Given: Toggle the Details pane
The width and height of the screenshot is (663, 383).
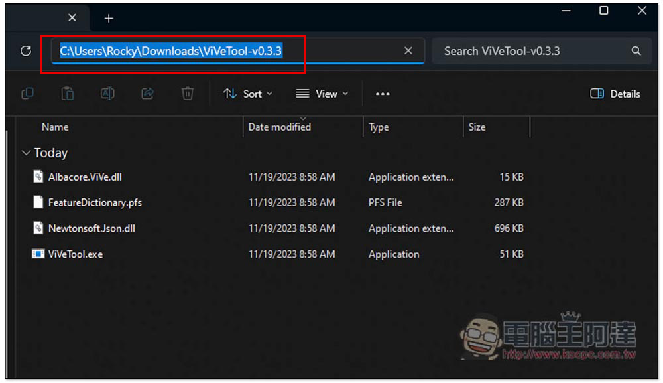Looking at the screenshot, I should click(615, 94).
